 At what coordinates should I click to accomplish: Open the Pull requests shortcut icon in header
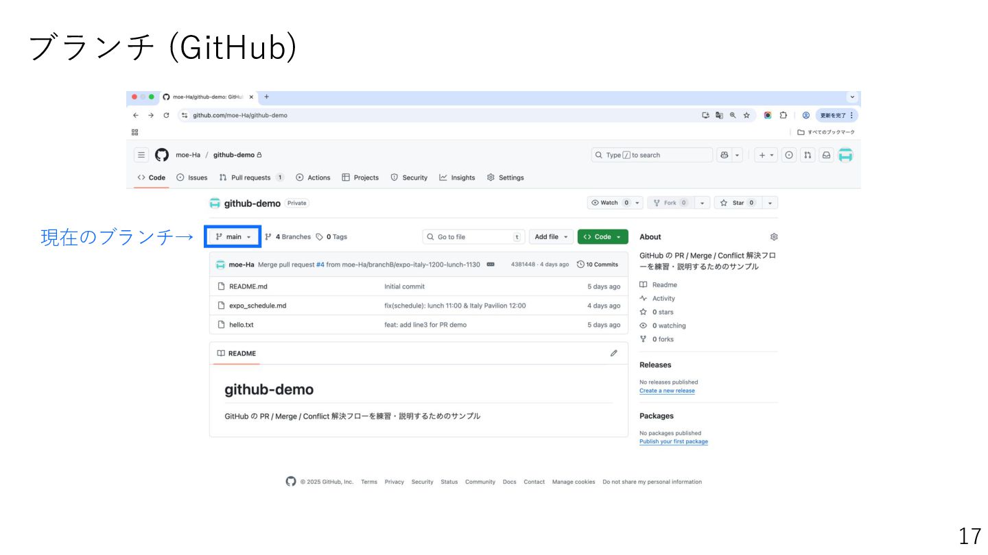(808, 155)
